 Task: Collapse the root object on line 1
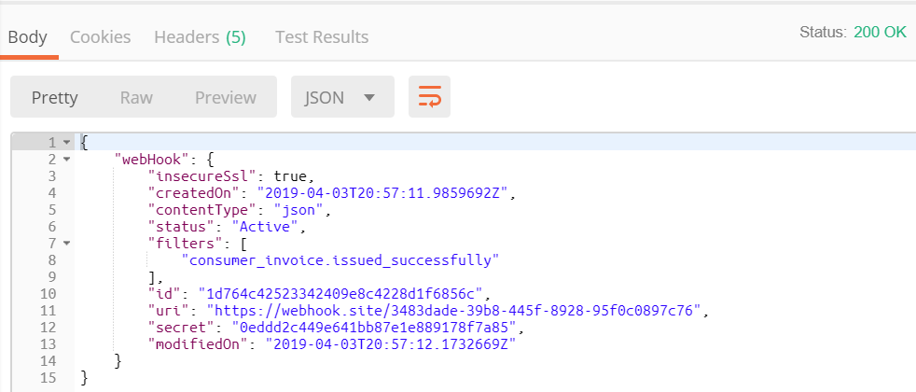click(66, 143)
